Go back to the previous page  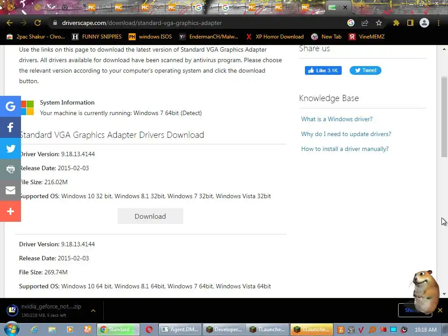10,23
